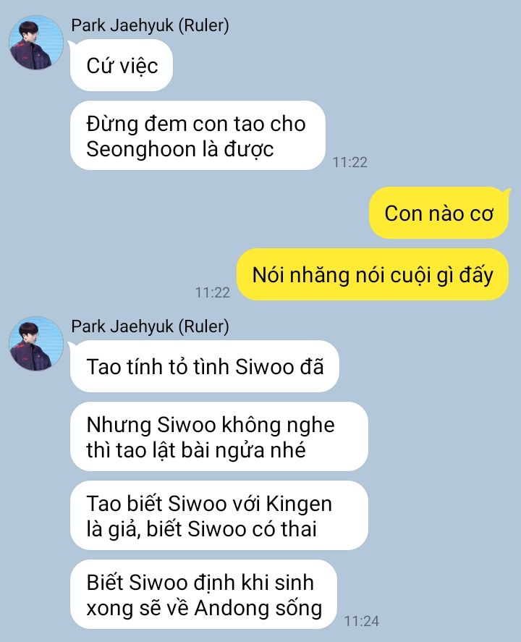Tap the top Park Jaehyuk (Ruler) sender name
The height and width of the screenshot is (642, 521).
coord(150,25)
